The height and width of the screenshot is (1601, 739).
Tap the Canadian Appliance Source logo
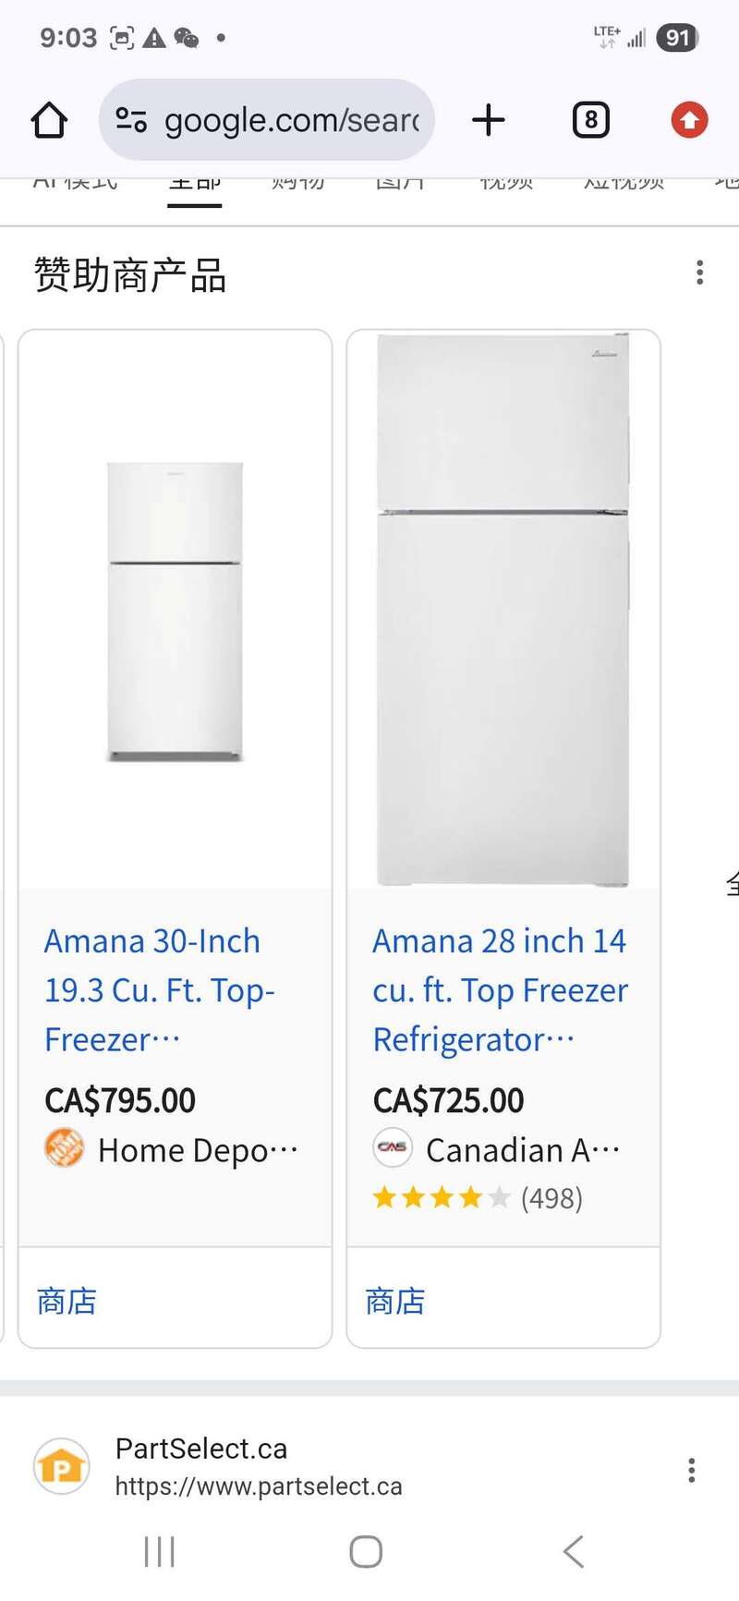click(x=393, y=1148)
